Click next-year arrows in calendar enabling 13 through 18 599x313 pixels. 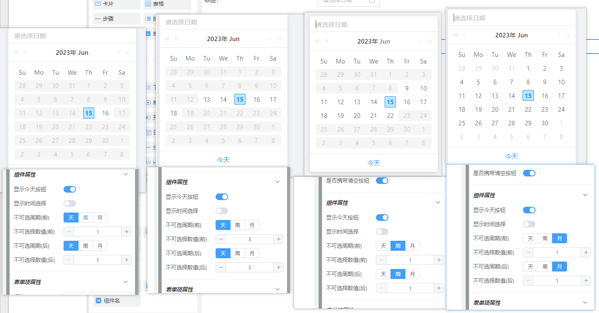tap(279, 39)
